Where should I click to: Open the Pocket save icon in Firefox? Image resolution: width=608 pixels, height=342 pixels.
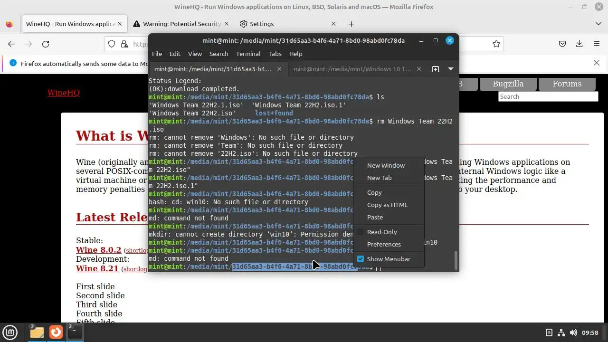[x=562, y=44]
